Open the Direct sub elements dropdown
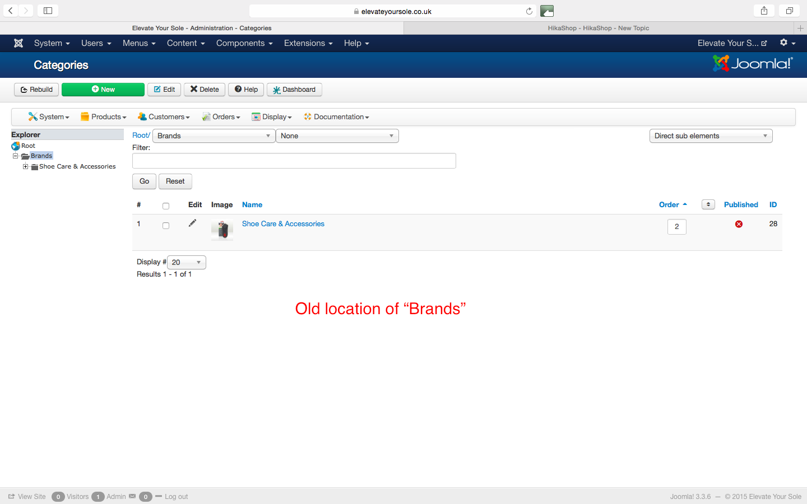The height and width of the screenshot is (504, 807). [711, 136]
